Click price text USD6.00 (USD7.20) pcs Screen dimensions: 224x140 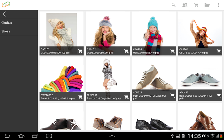tap(100, 53)
